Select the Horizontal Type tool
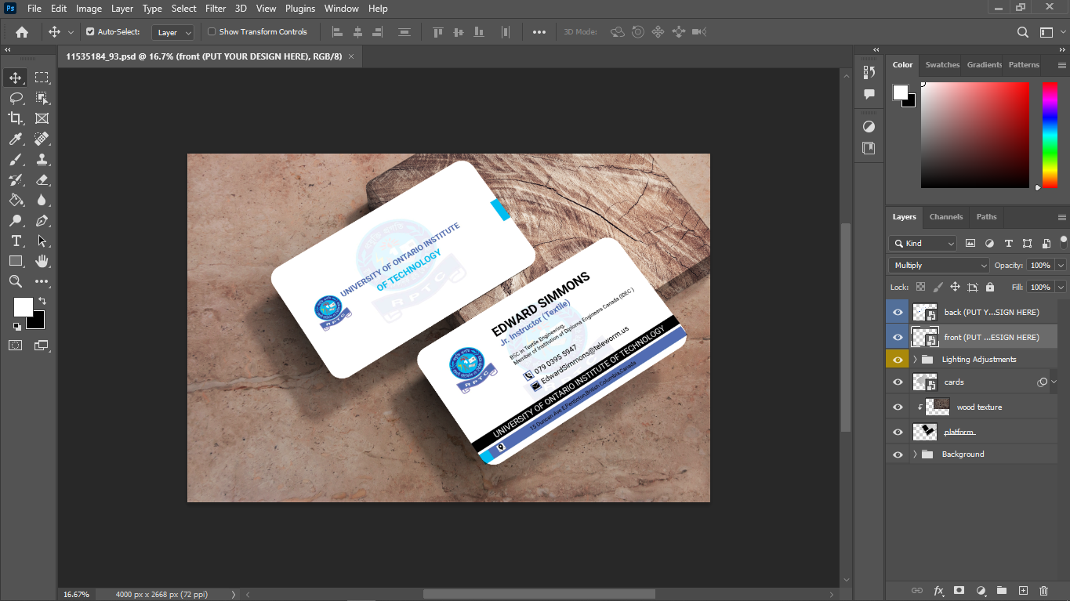Image resolution: width=1070 pixels, height=601 pixels. click(x=16, y=241)
